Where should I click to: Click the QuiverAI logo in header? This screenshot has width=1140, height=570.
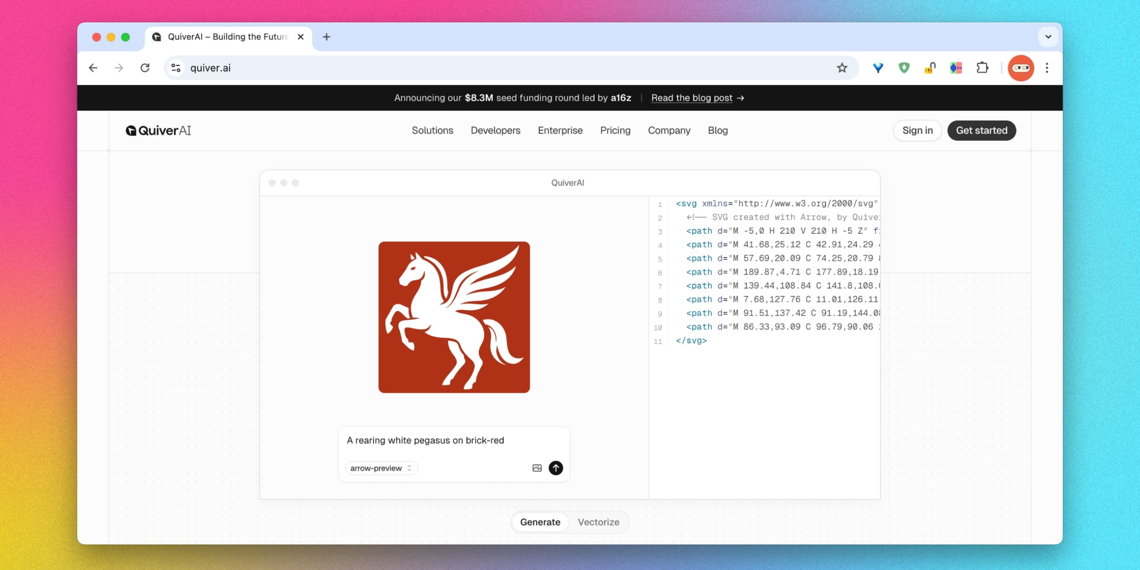158,130
